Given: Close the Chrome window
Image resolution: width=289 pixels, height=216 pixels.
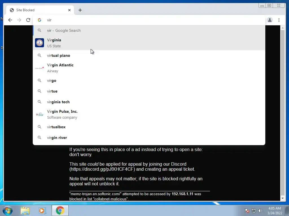Looking at the screenshot, I should coord(279,6).
